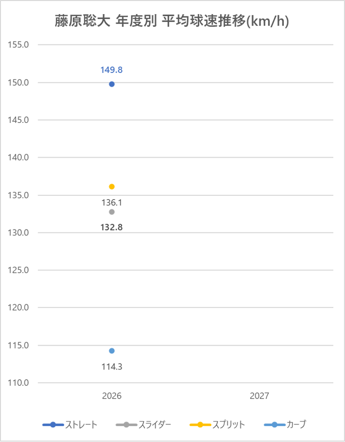Click the chart title 藤原聡大 年度別 平均球速推移
345x442 pixels.
tap(172, 22)
